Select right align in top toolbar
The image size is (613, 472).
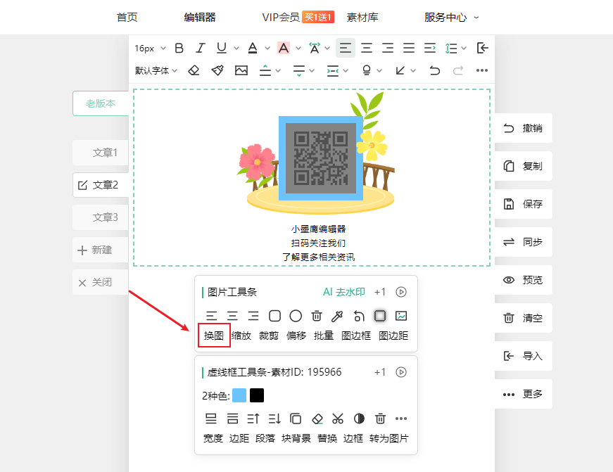387,48
